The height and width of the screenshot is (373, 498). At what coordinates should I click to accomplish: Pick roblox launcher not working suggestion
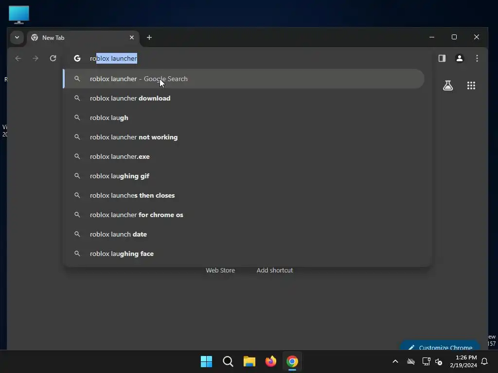[x=244, y=137]
